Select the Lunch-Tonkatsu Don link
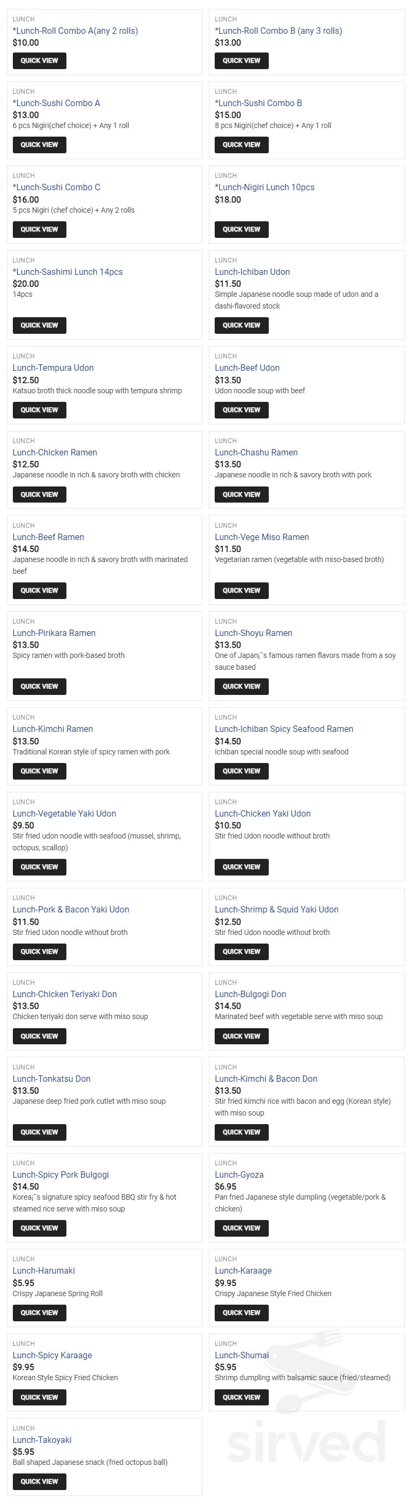416x1504 pixels. (51, 1079)
